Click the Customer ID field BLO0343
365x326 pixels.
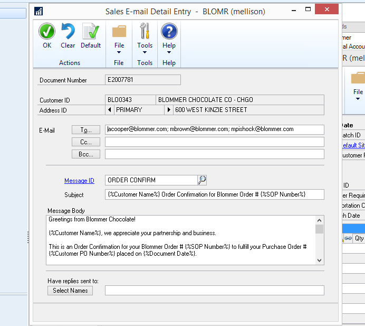coord(130,100)
